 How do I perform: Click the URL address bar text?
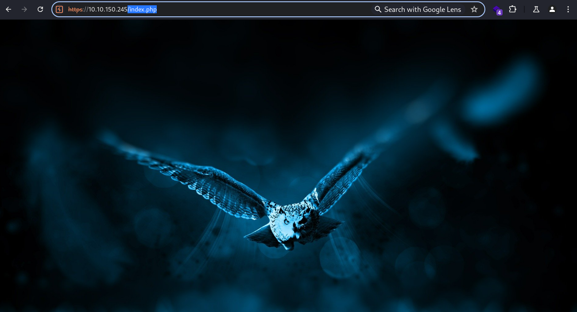112,9
